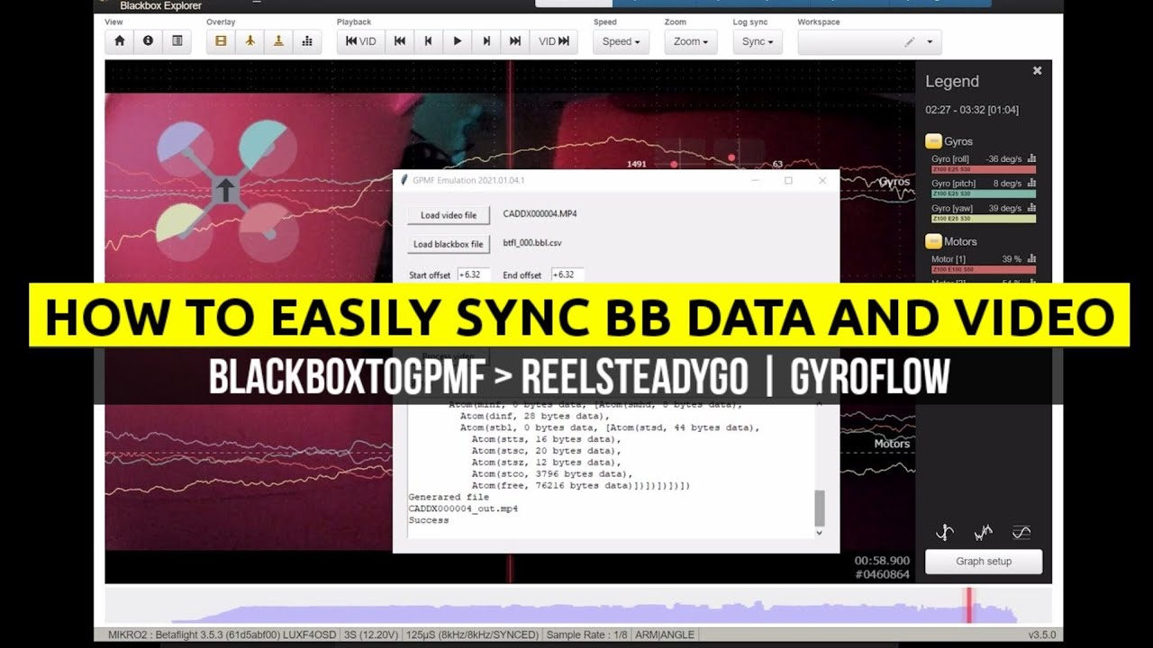Click the #0460864 frame number

coord(882,574)
